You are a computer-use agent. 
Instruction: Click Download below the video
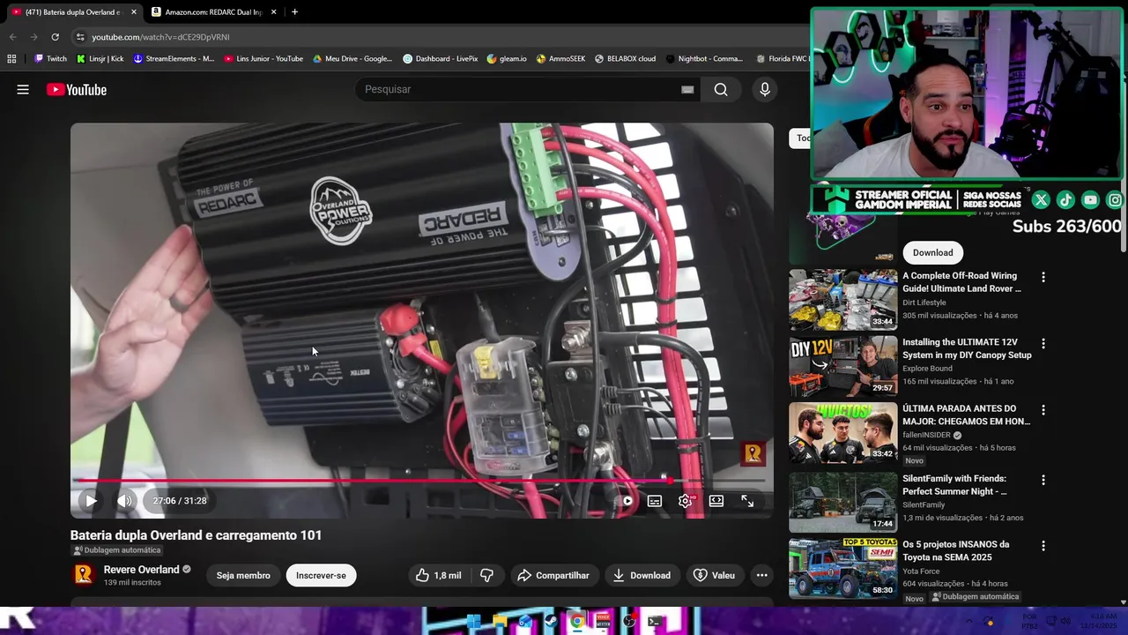642,575
